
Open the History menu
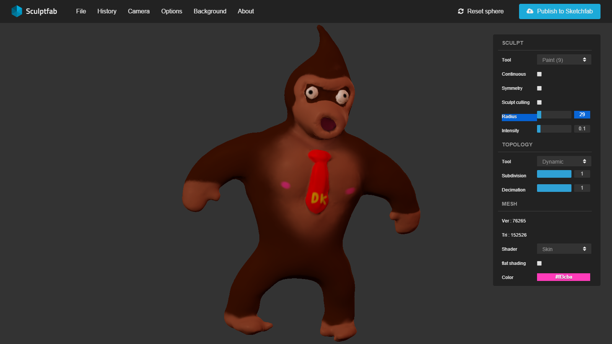tap(107, 11)
